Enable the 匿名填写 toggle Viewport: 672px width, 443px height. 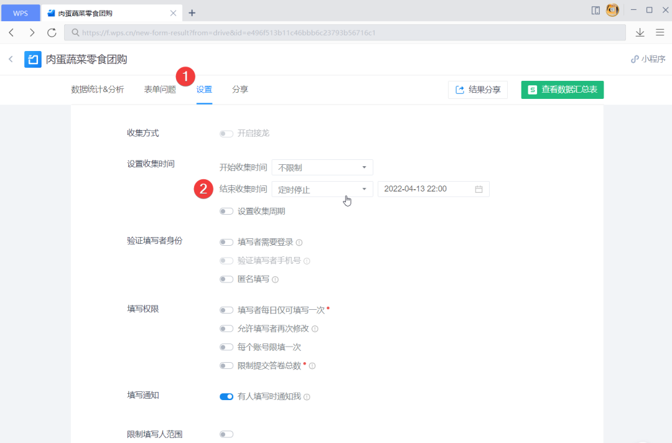tap(226, 279)
